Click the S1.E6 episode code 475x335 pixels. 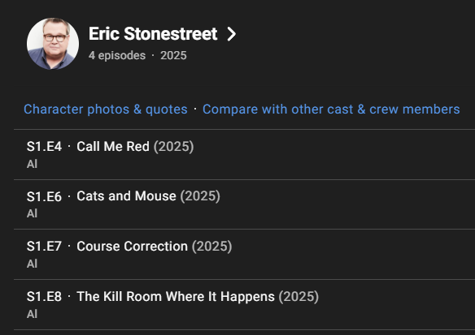[x=44, y=196]
